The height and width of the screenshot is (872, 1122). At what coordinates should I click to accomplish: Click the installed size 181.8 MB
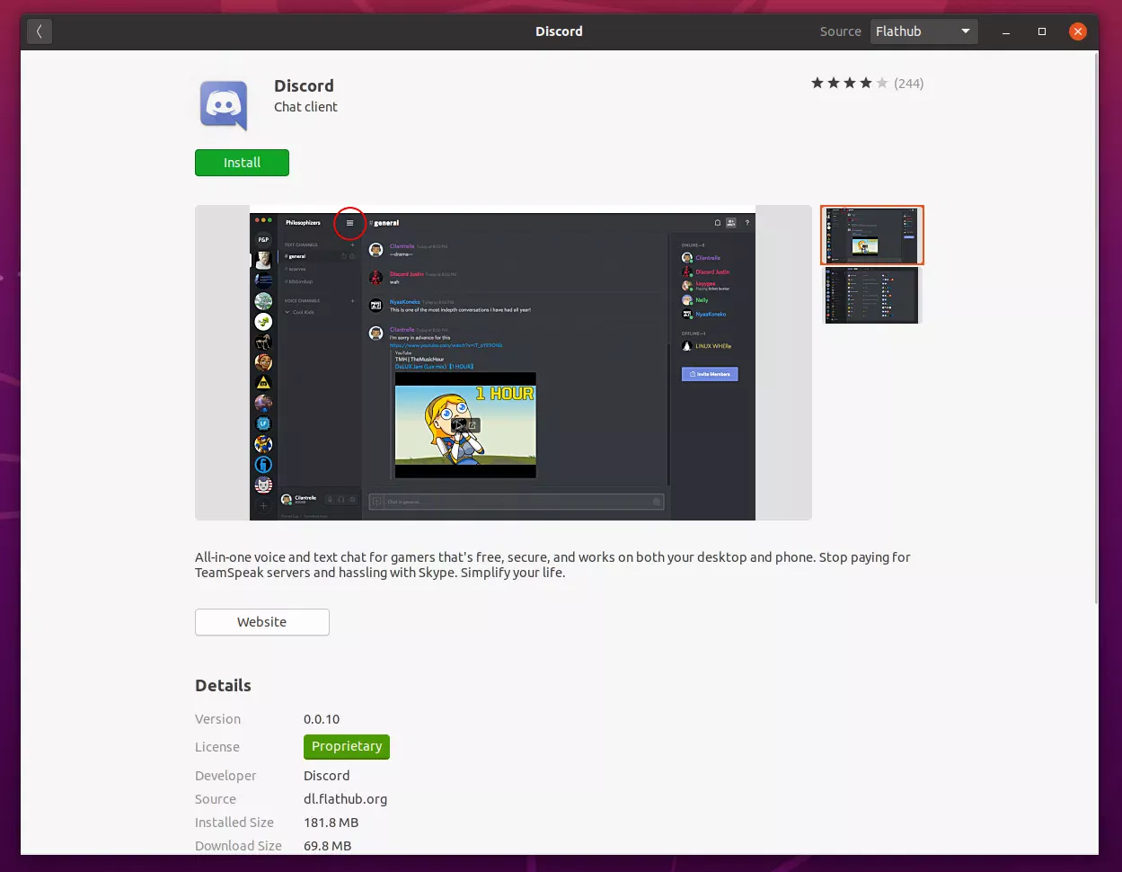333,823
